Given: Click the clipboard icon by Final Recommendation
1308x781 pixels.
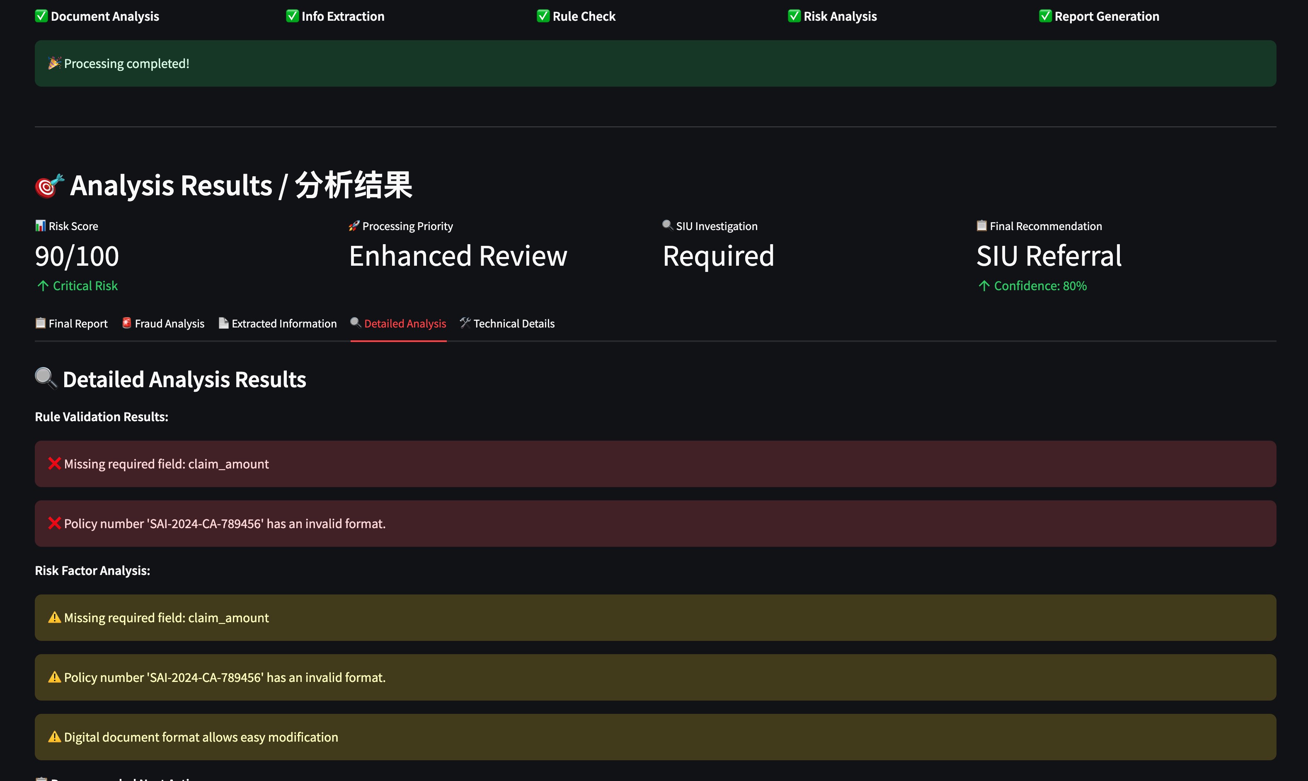Looking at the screenshot, I should pyautogui.click(x=981, y=226).
